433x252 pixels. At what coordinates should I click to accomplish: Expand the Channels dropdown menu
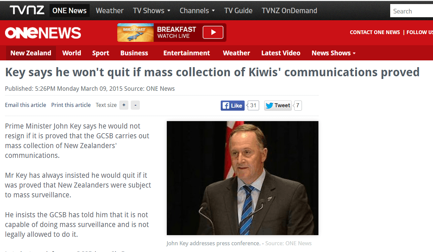197,10
